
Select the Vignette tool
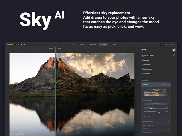point(147,74)
